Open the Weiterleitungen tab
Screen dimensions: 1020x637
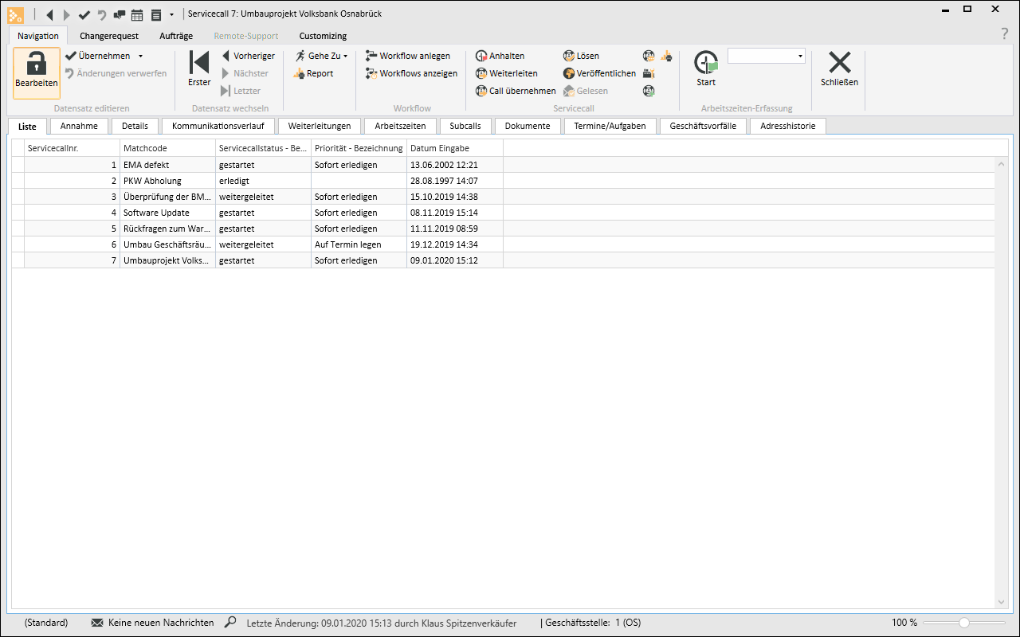pyautogui.click(x=320, y=126)
